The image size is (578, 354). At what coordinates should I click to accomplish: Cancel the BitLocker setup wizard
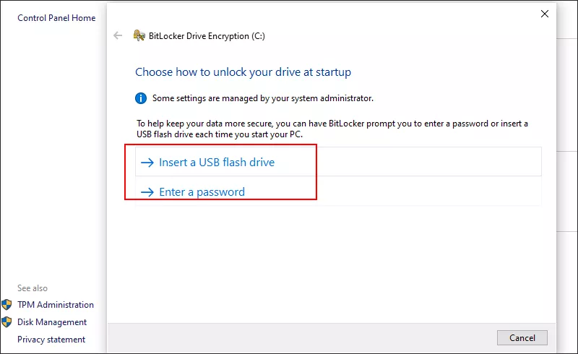[522, 338]
